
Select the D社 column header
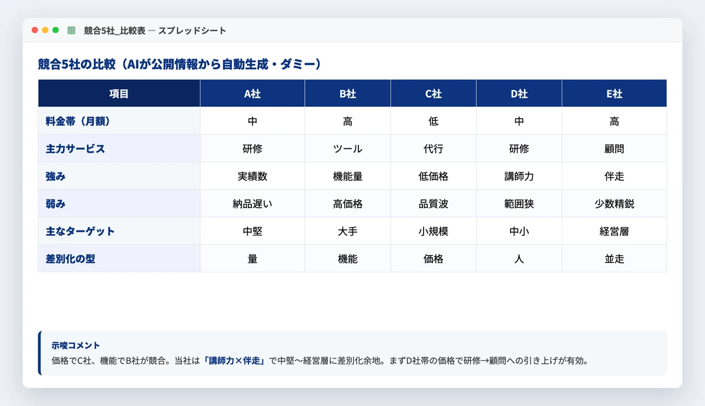(519, 93)
